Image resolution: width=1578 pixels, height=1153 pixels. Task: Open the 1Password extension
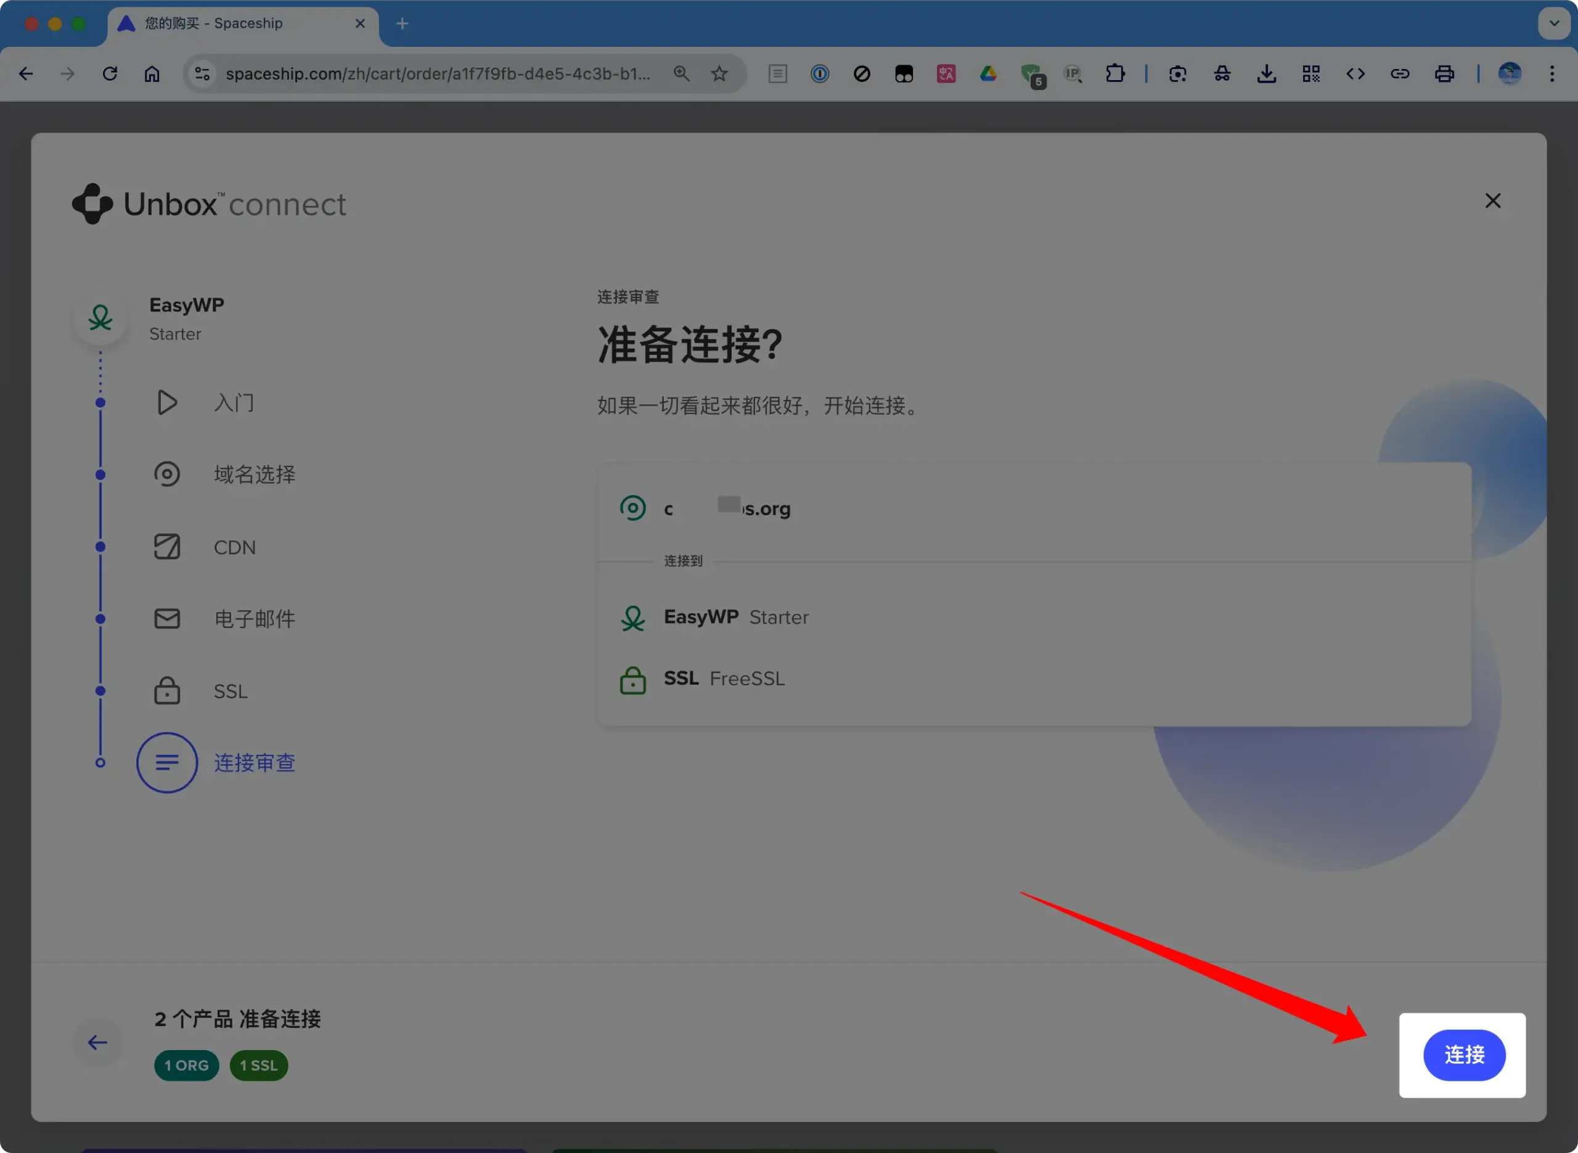(x=819, y=73)
